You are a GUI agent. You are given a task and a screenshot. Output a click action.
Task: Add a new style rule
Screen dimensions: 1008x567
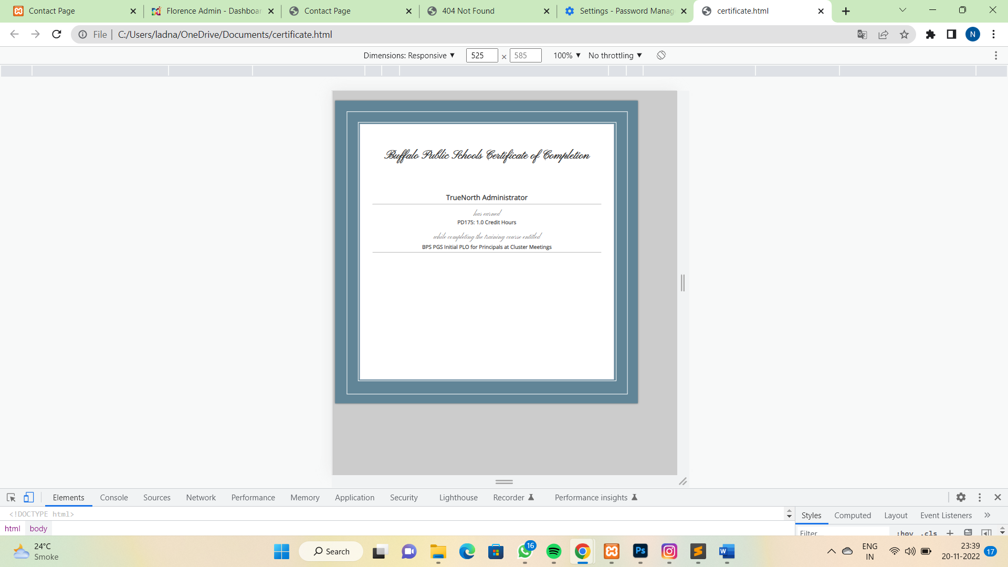[950, 532]
